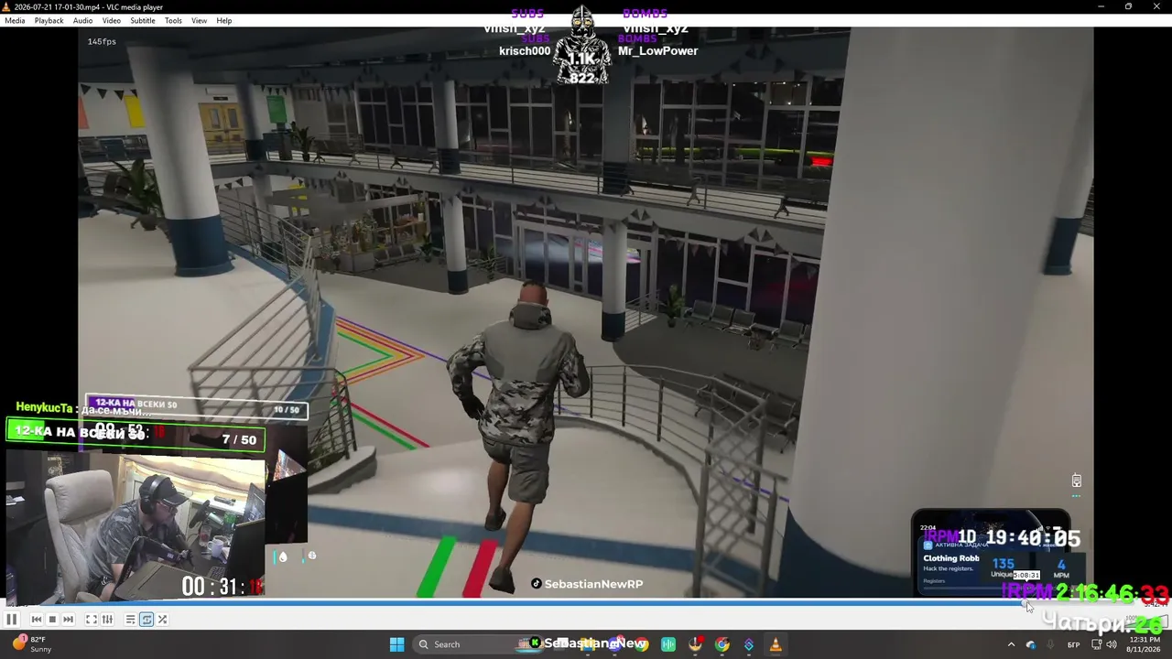Open the weather widget showing 82°F Sunny
The image size is (1172, 659).
[33, 644]
